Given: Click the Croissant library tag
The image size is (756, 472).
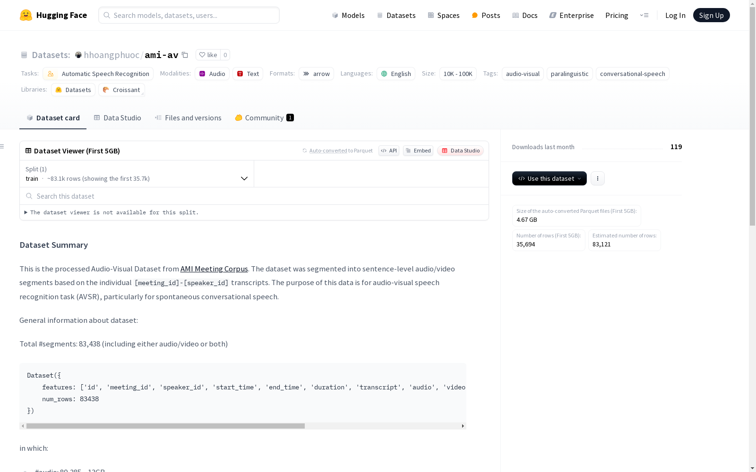Looking at the screenshot, I should pos(122,90).
